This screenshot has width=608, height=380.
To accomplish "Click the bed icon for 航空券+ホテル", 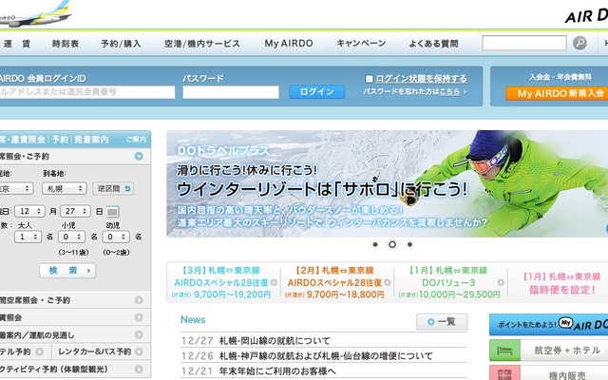I will click(504, 351).
